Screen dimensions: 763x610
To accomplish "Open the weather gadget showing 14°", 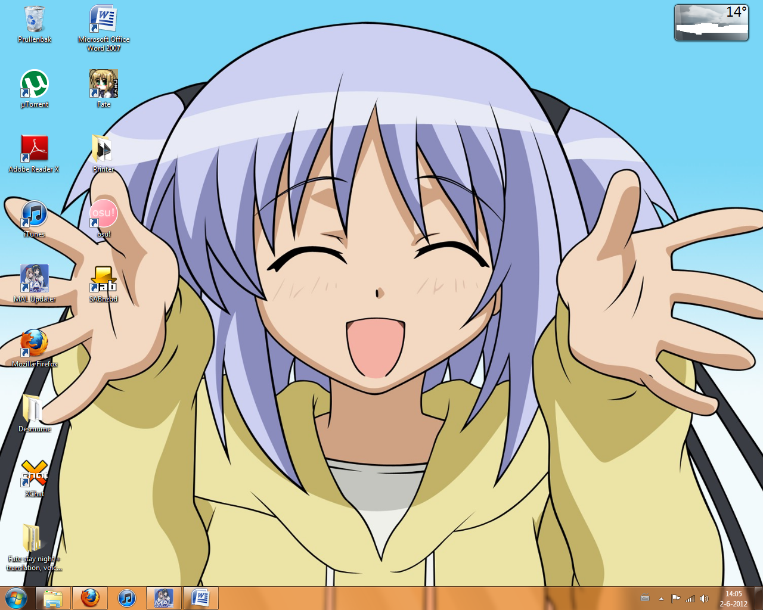I will [x=711, y=23].
